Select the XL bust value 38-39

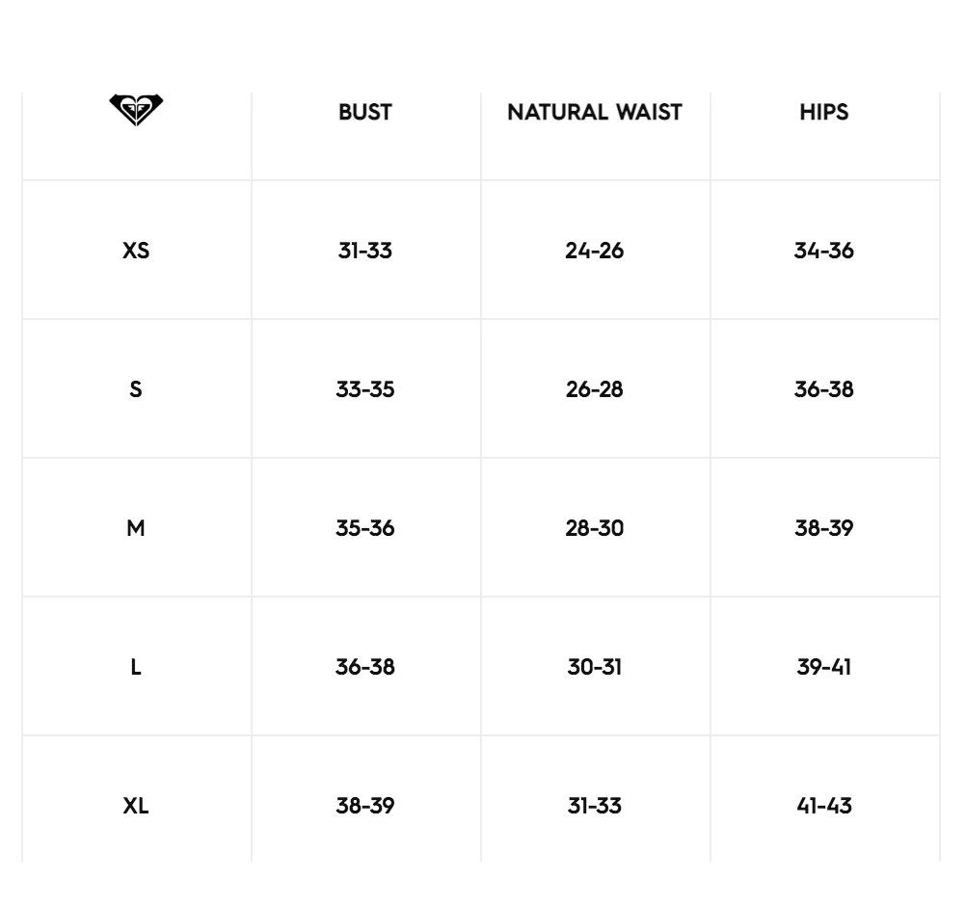click(365, 806)
